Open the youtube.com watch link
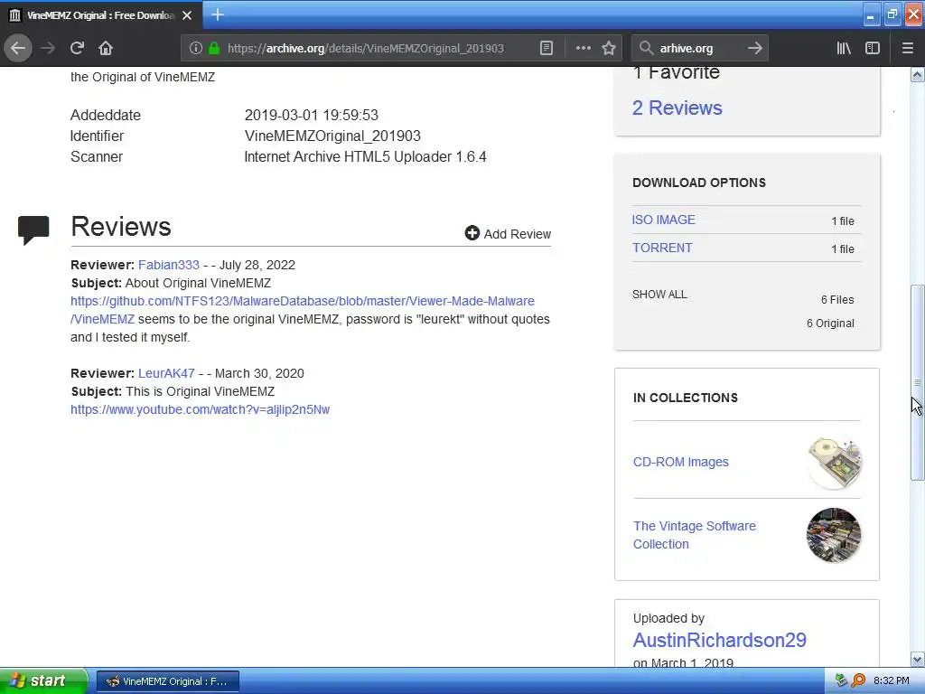 pos(200,409)
